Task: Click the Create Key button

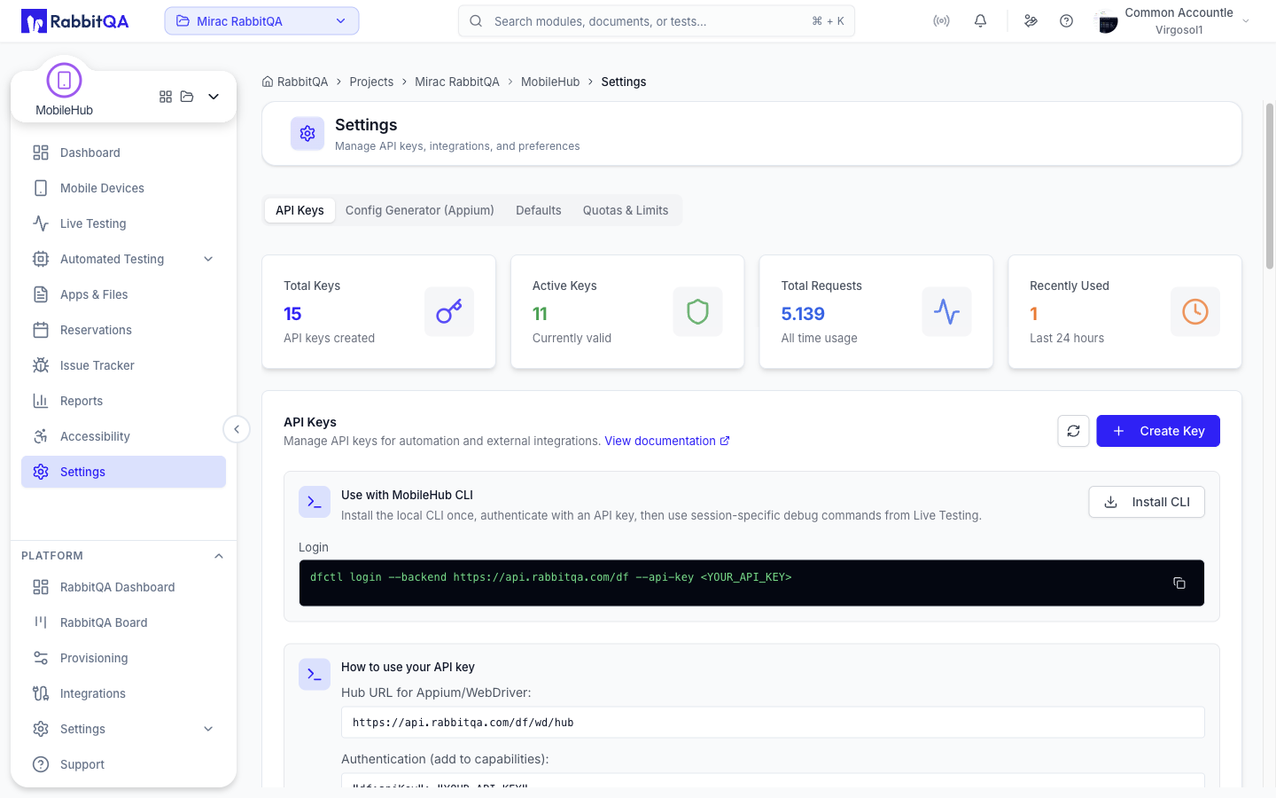Action: (x=1158, y=431)
